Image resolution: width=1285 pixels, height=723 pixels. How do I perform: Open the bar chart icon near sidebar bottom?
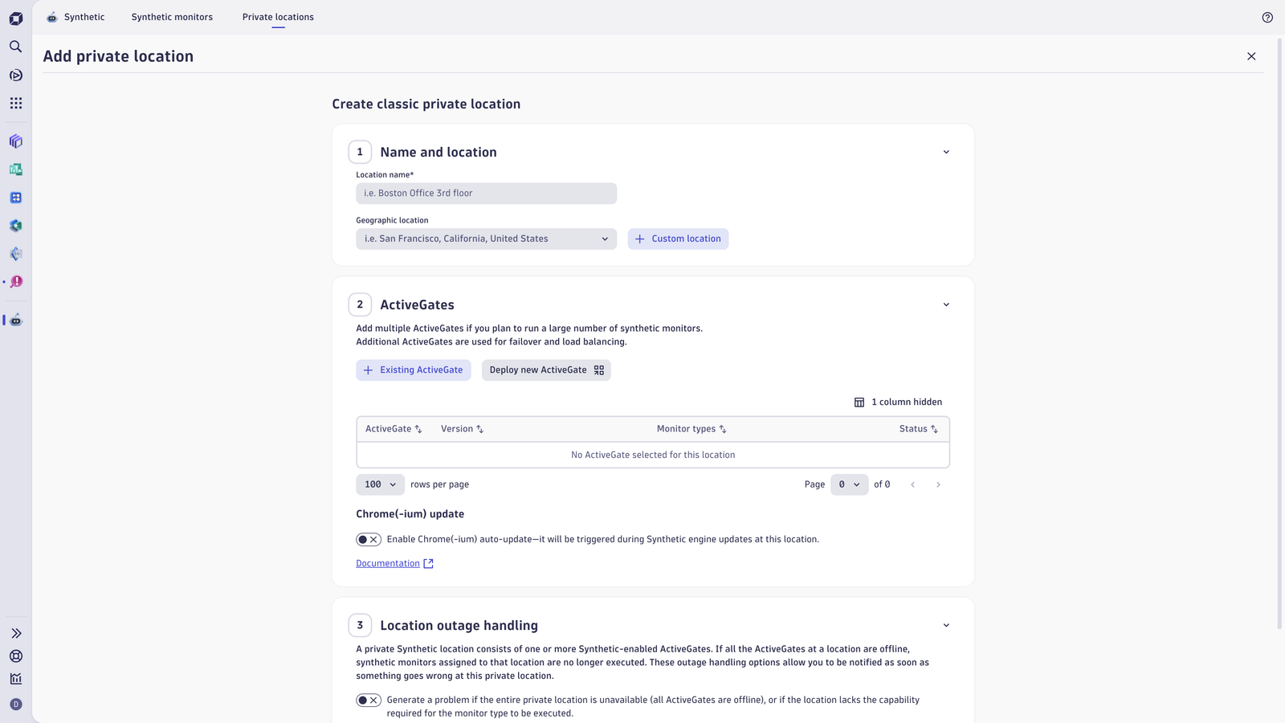tap(16, 679)
